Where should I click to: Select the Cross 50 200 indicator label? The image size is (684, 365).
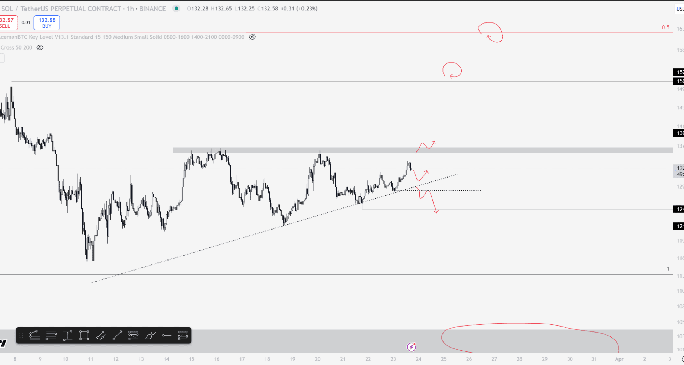[x=16, y=47]
